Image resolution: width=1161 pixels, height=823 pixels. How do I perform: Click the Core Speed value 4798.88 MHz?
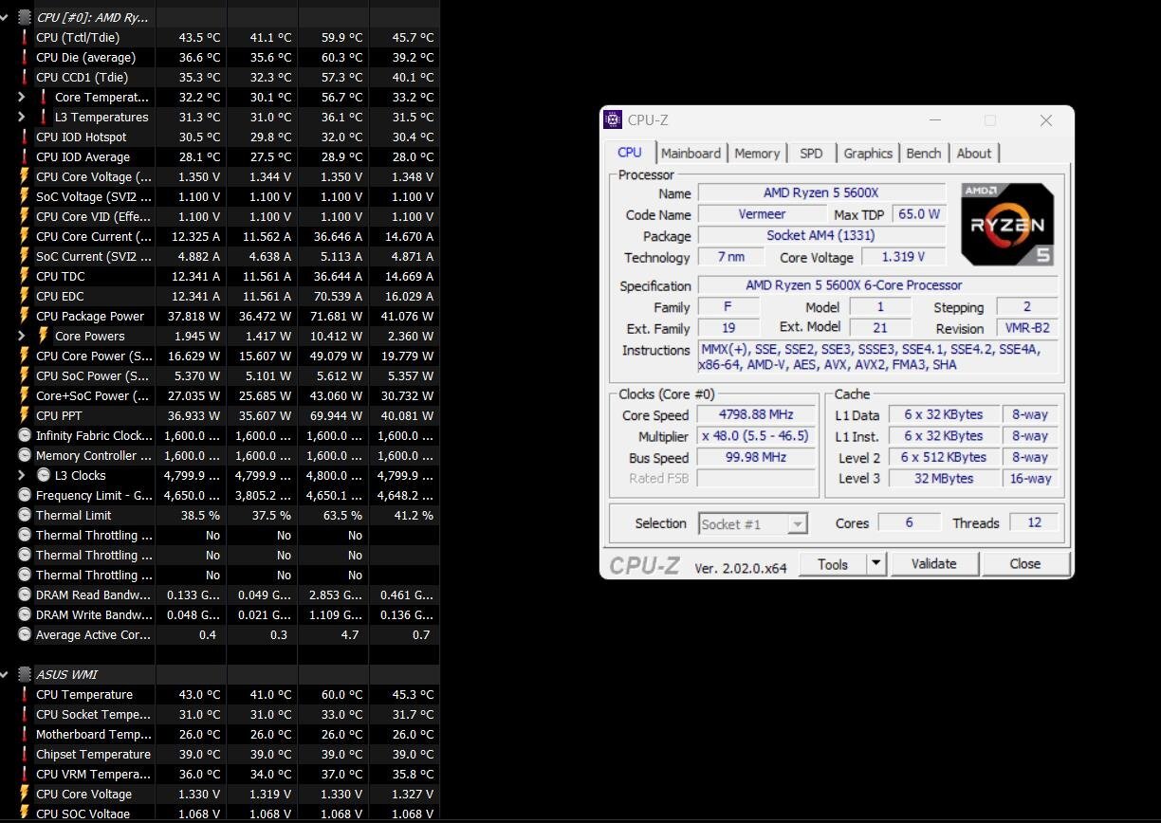(756, 414)
